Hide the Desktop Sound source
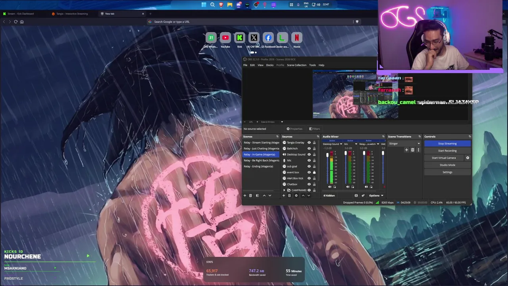This screenshot has width=508, height=286. coord(309,155)
